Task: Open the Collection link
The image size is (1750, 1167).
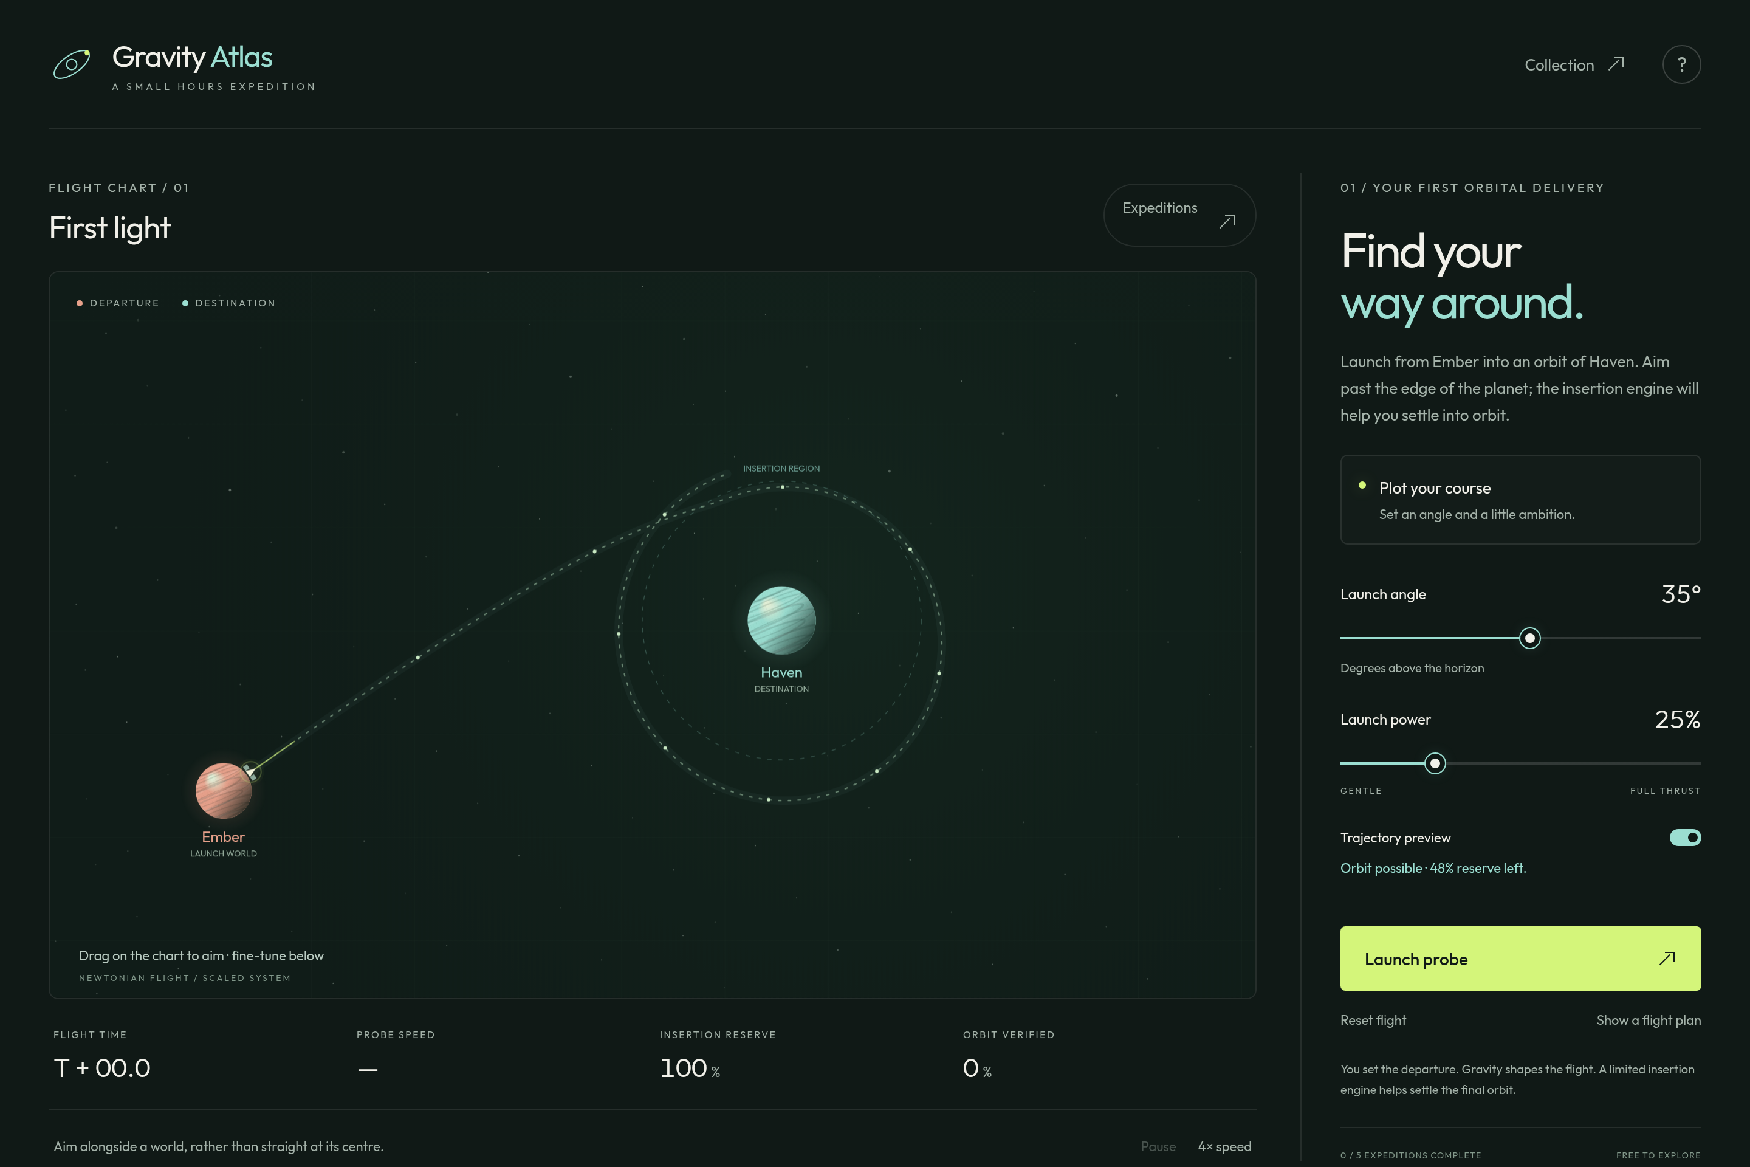Action: pos(1574,65)
